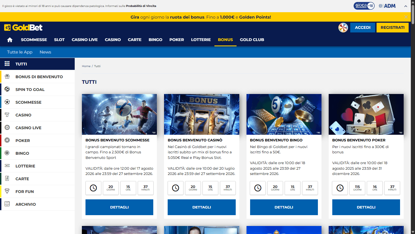Click the Lotterie ticket icon
Viewport: 415px width, 234px height.
click(x=7, y=166)
